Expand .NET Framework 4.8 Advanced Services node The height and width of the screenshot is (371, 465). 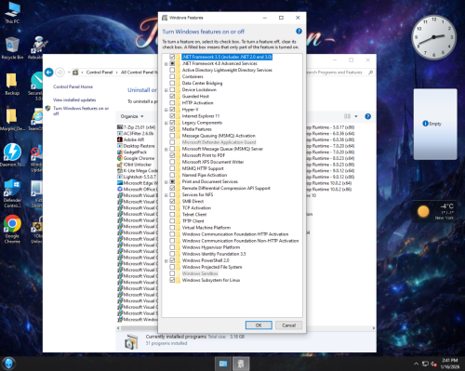click(x=166, y=64)
